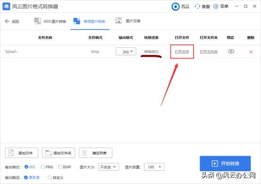The image size is (261, 184).
Task: Contact 客服 customer service
Action: click(202, 7)
